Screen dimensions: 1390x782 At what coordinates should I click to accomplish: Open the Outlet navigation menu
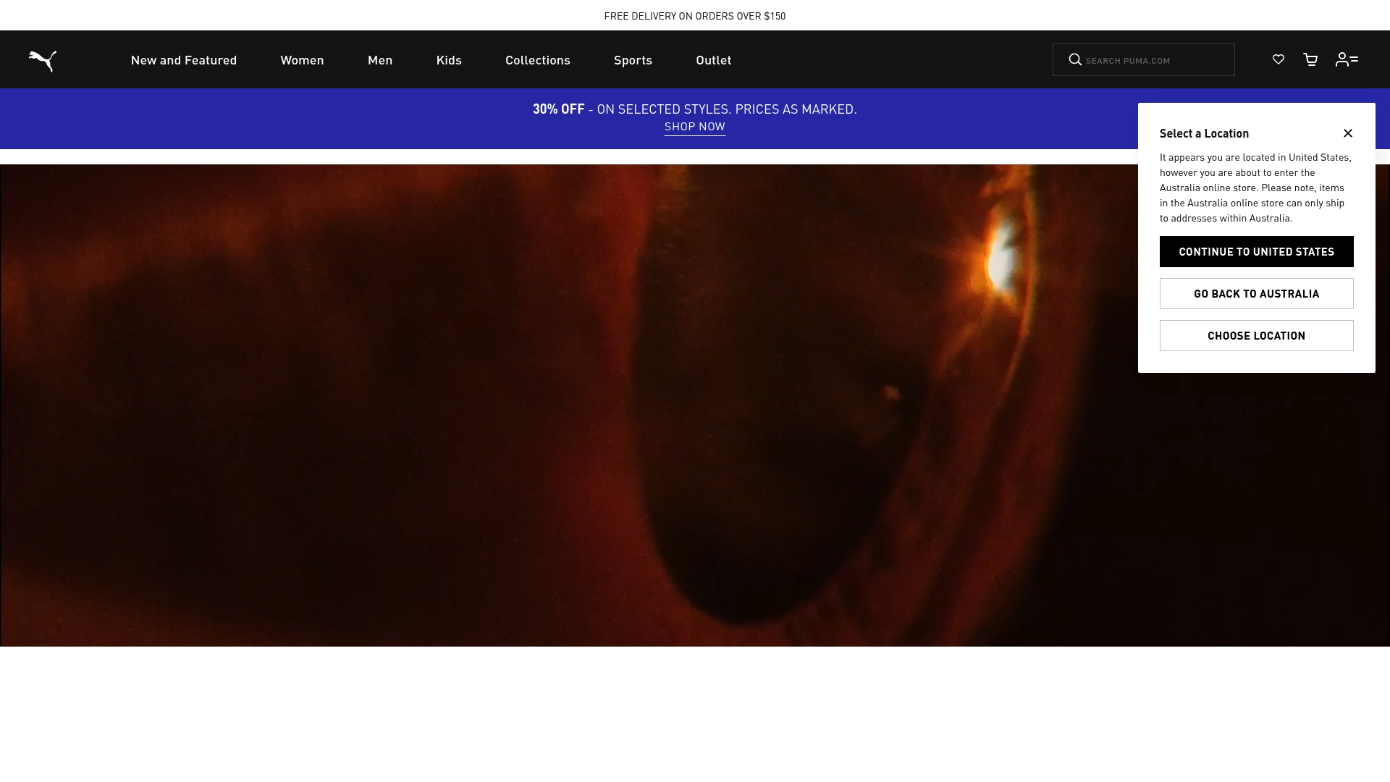pyautogui.click(x=713, y=59)
